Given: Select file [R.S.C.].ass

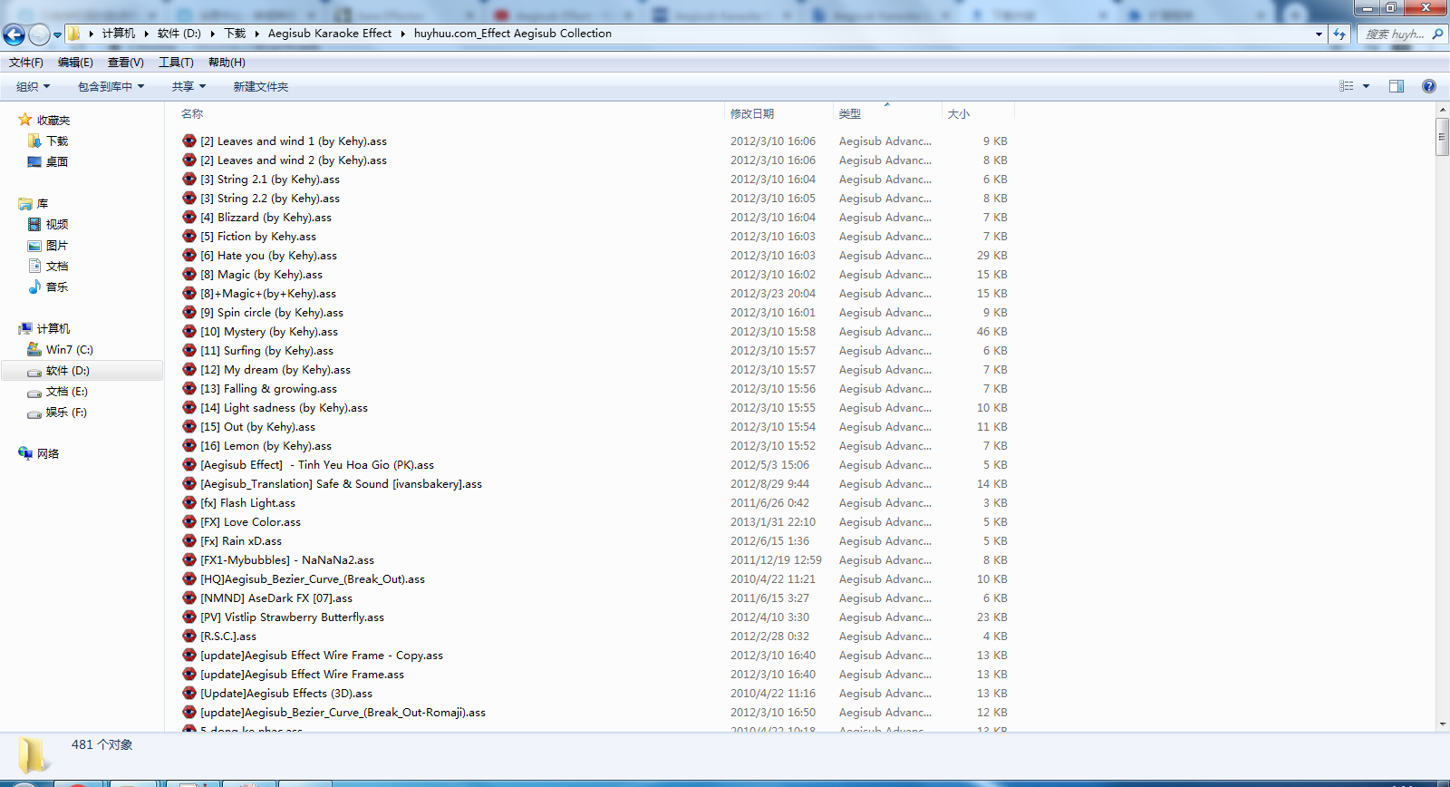Looking at the screenshot, I should [x=228, y=636].
